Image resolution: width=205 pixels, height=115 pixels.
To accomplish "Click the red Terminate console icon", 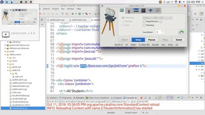I will (x=142, y=98).
